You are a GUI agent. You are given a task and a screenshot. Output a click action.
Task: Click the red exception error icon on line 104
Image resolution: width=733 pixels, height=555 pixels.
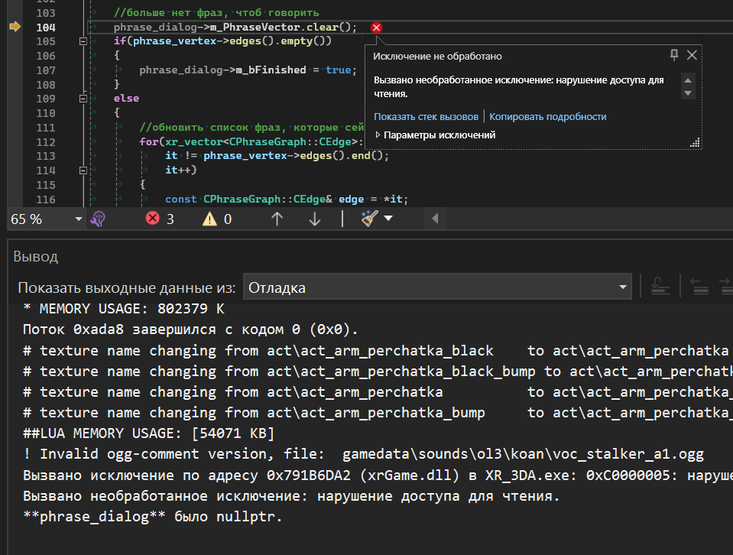376,28
